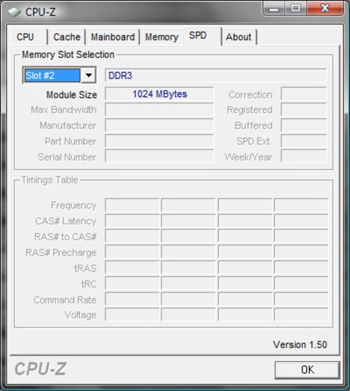350x391 pixels.
Task: Click the tRAS label
Action: coord(85,268)
